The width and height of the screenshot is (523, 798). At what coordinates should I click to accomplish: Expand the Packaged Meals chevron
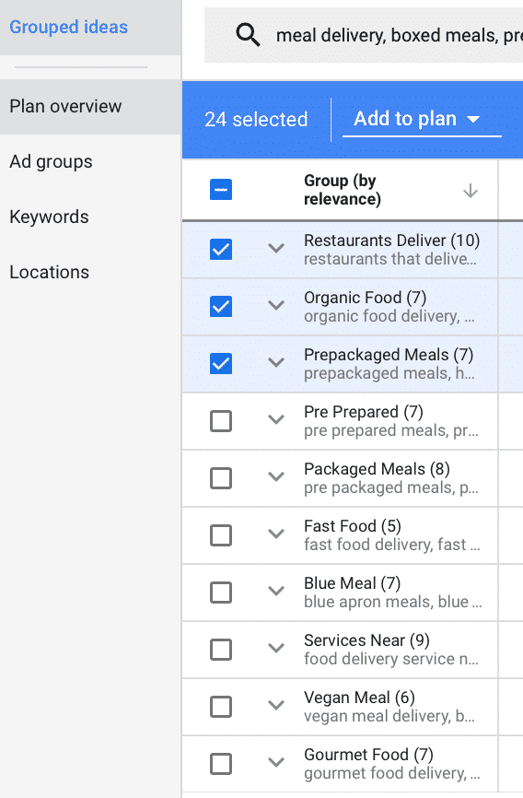click(276, 476)
